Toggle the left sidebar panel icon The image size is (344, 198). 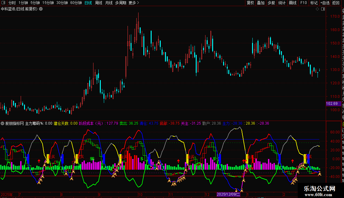click(3, 3)
